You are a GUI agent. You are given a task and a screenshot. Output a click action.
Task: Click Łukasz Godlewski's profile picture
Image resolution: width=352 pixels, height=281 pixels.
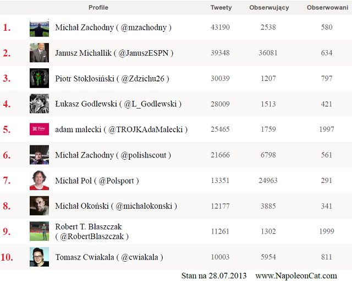(39, 104)
